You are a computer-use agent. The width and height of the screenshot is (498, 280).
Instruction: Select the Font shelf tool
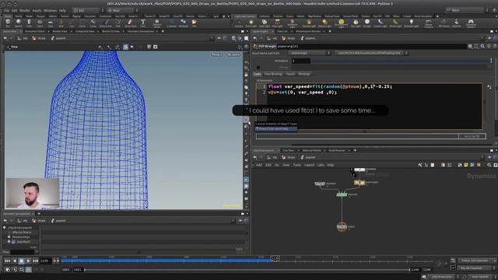pos(143,23)
